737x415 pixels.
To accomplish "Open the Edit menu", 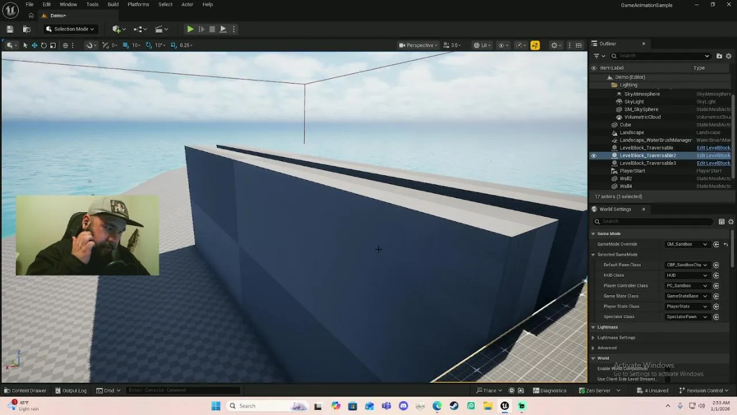I will (47, 5).
